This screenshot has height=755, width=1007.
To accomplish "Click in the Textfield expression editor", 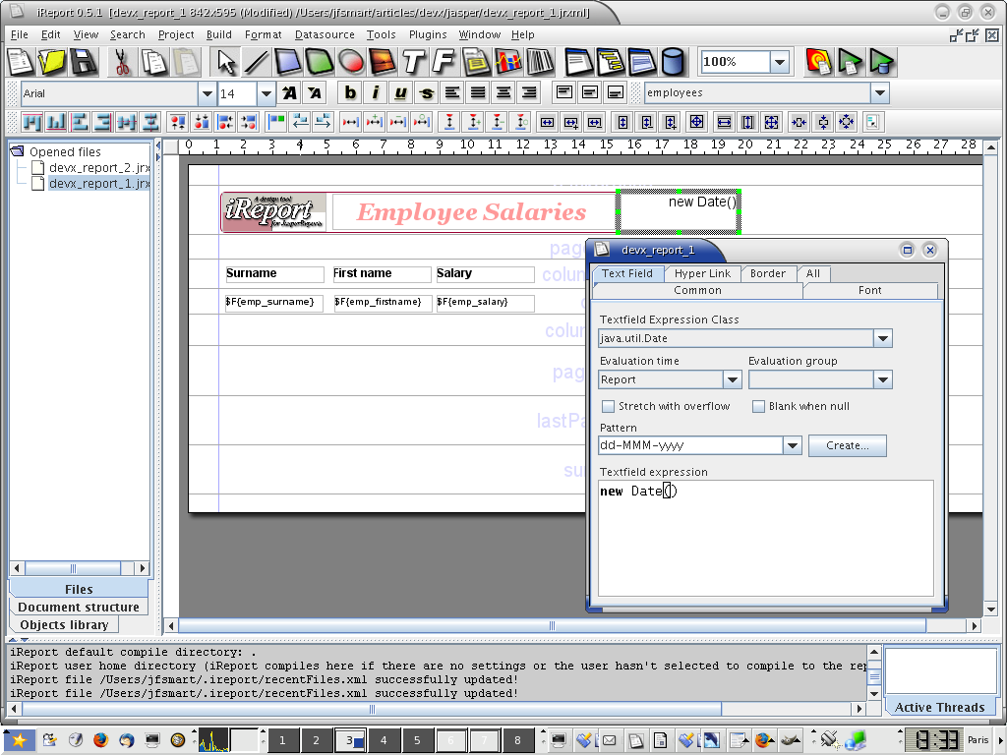I will click(x=765, y=538).
